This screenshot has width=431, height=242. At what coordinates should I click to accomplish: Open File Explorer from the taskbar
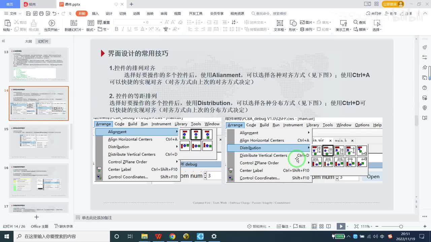click(x=144, y=236)
